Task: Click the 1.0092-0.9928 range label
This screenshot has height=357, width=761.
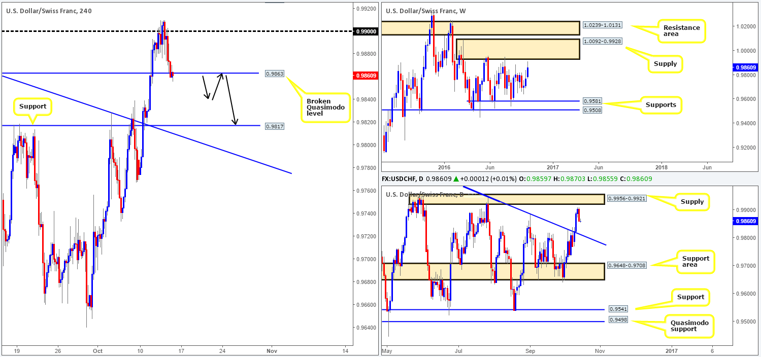Action: tap(602, 41)
